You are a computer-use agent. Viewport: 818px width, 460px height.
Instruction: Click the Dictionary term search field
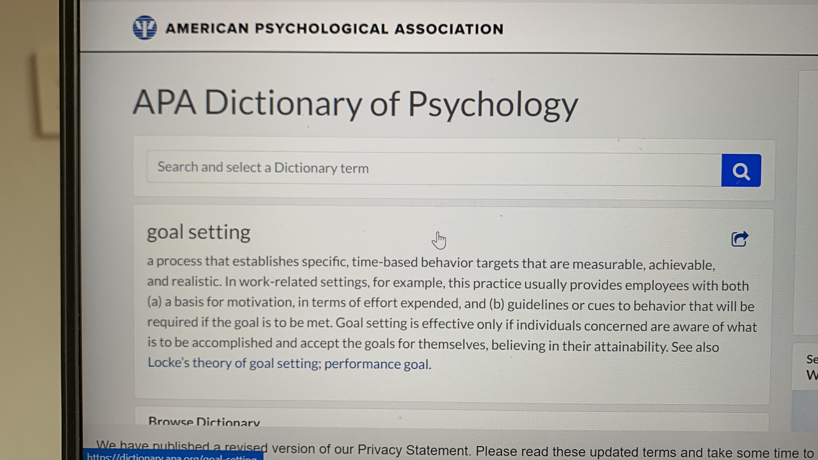coord(434,169)
